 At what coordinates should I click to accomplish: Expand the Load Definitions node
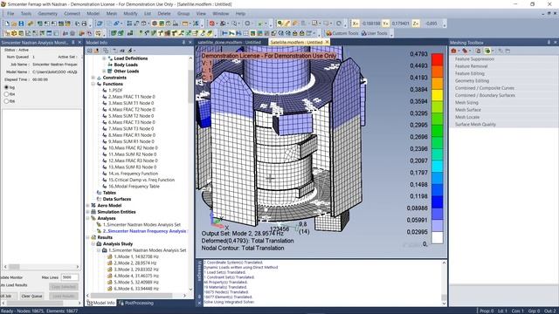click(104, 58)
